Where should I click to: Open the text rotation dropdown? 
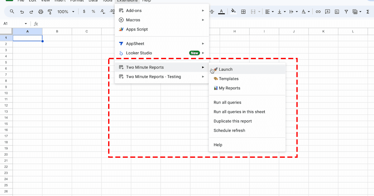click(306, 12)
